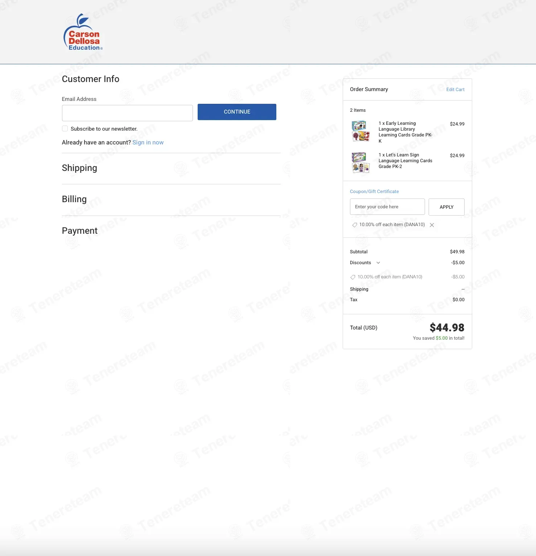The height and width of the screenshot is (556, 536).
Task: Click the Order Summary heading
Action: (369, 89)
